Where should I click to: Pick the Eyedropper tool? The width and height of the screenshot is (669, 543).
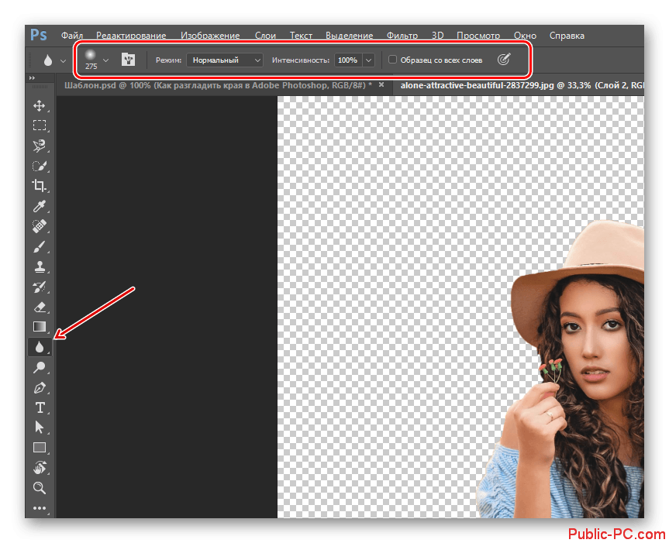[x=39, y=206]
